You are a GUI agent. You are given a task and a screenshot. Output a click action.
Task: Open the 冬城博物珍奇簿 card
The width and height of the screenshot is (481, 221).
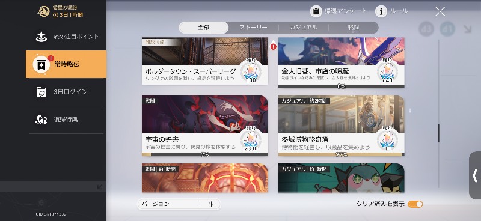click(341, 126)
